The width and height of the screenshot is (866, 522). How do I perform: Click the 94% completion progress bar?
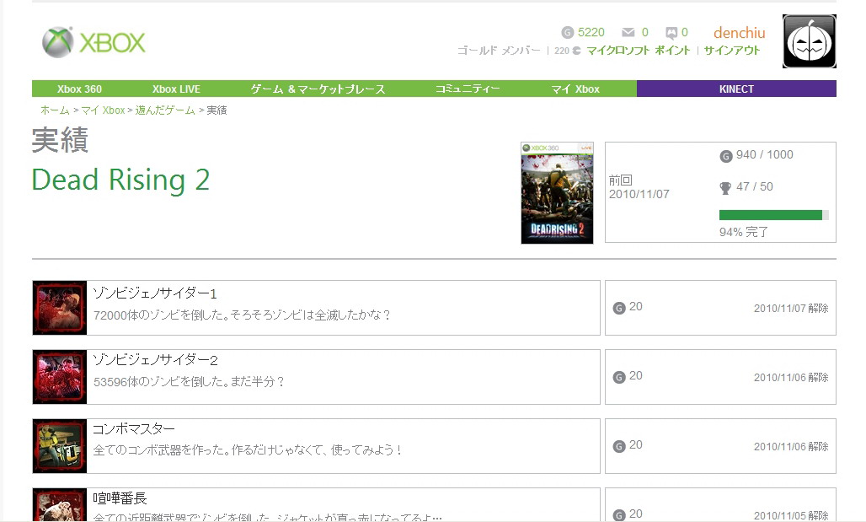(774, 215)
